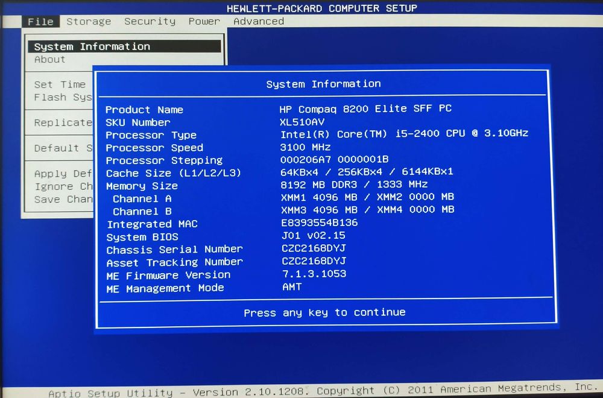Click the Processor Speed label
Viewport: 603px width, 398px height.
(154, 148)
